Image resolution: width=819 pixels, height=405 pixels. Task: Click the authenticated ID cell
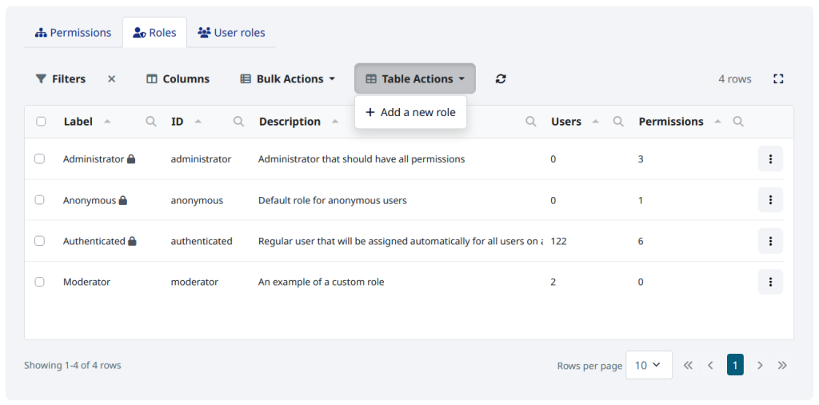[x=202, y=241]
